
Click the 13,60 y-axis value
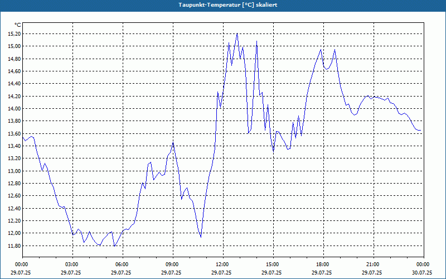tap(14, 133)
